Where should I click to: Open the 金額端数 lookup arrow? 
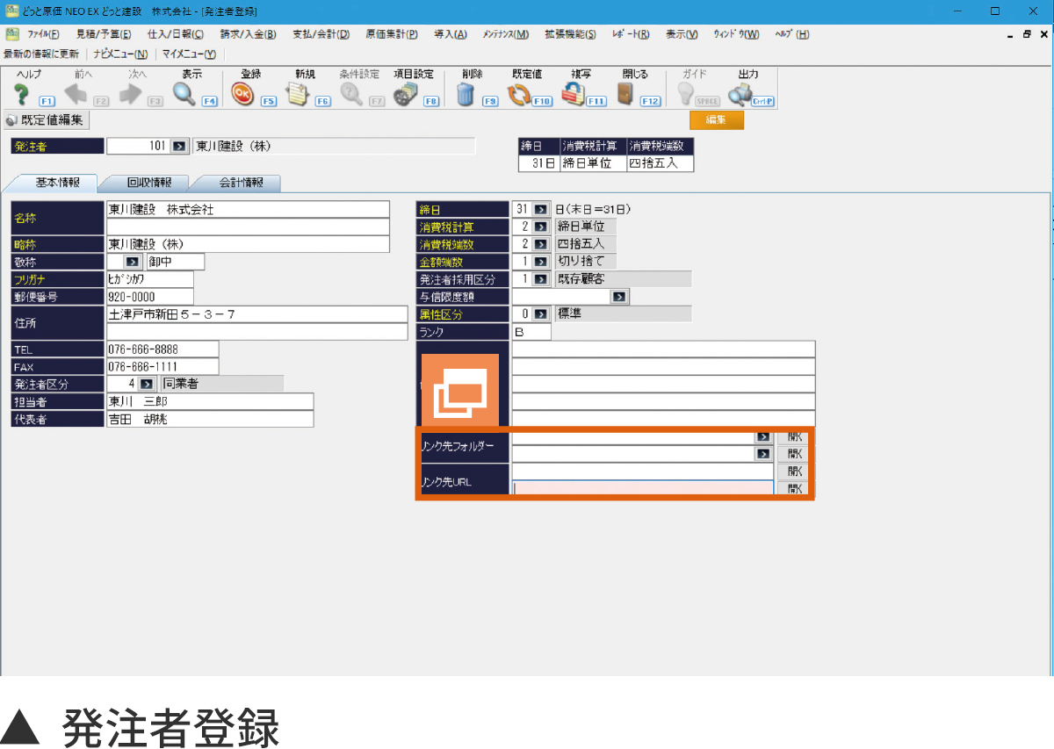point(541,262)
